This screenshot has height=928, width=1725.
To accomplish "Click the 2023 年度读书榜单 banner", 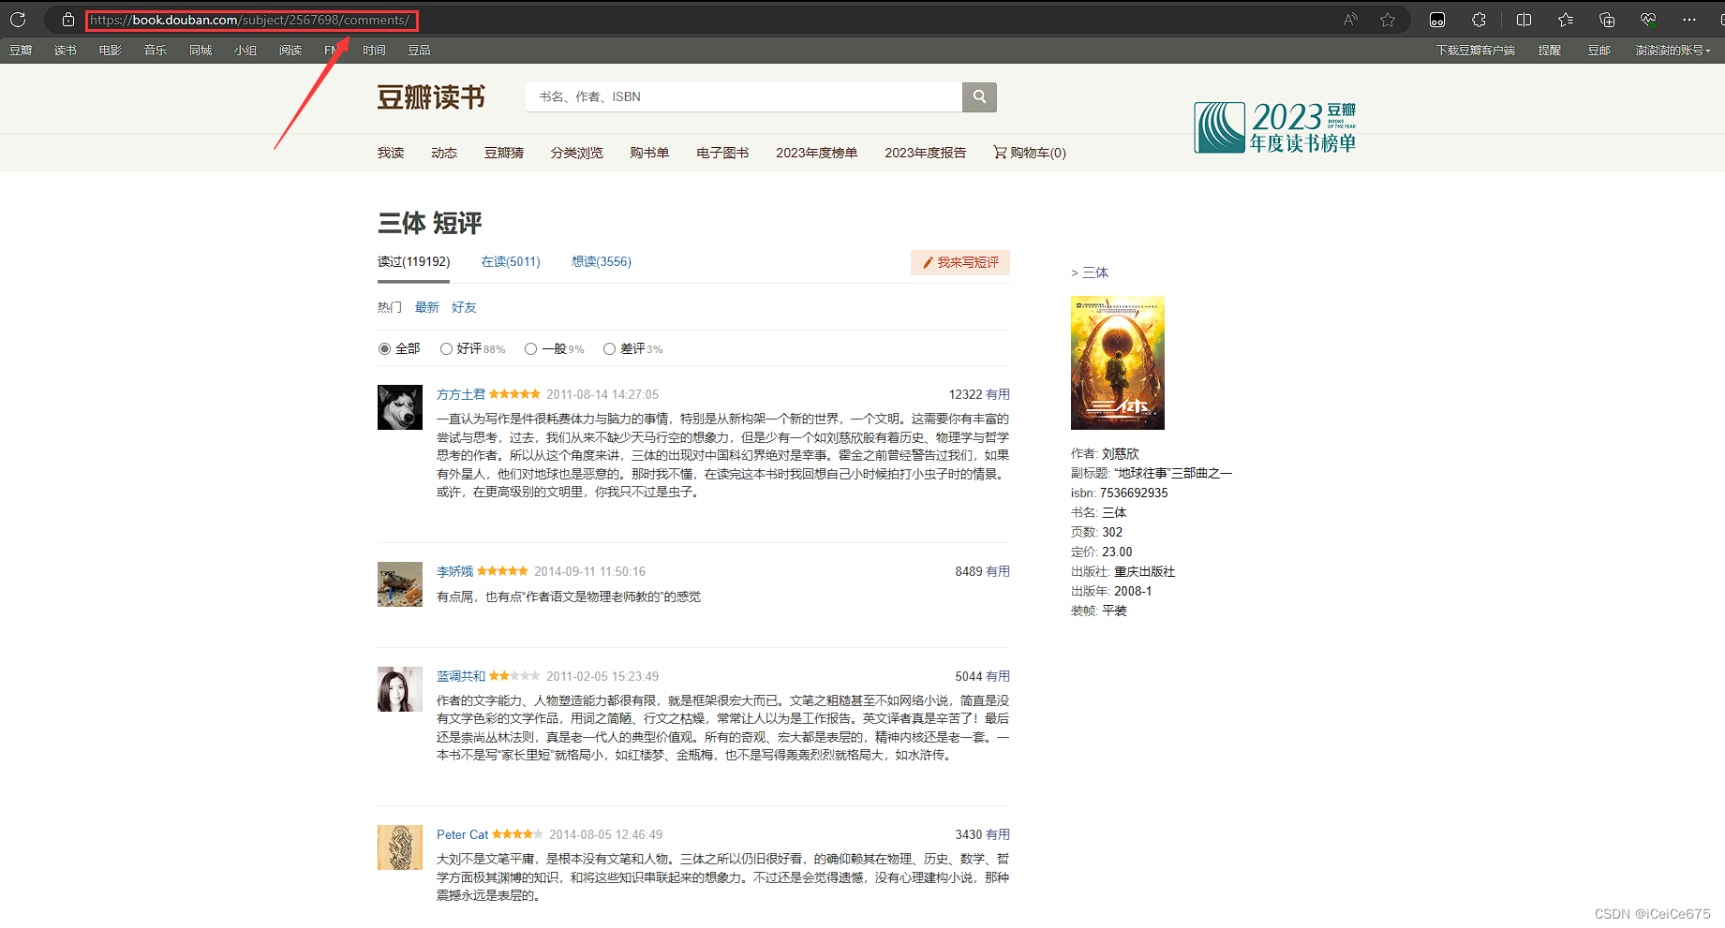I will pos(1275,127).
